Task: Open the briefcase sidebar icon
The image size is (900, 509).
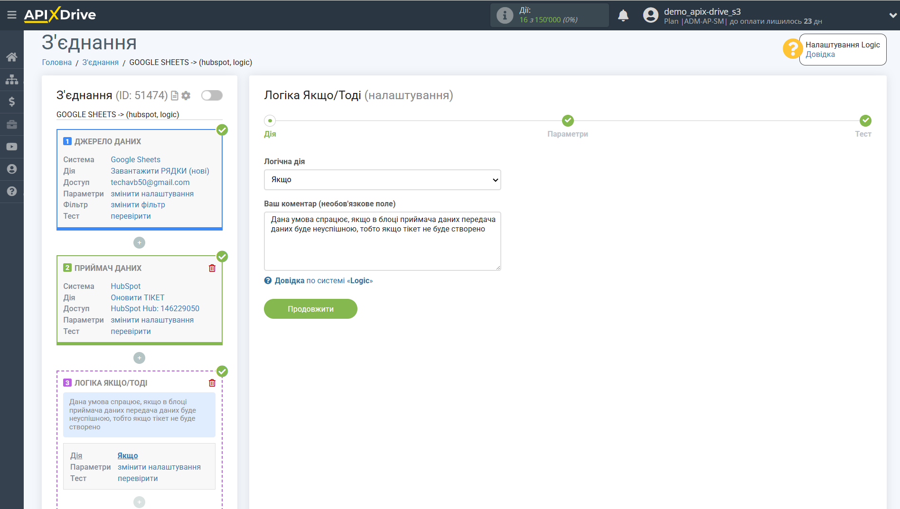Action: click(12, 124)
